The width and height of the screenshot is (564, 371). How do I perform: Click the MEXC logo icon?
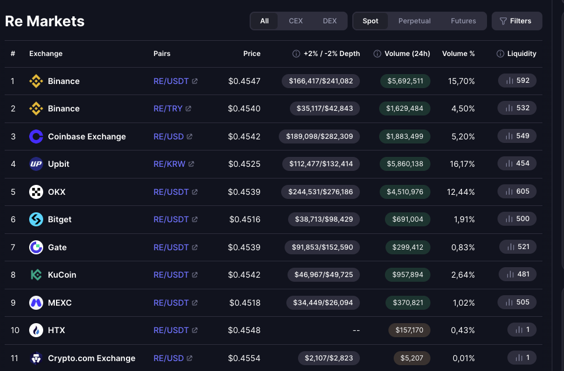pyautogui.click(x=36, y=303)
